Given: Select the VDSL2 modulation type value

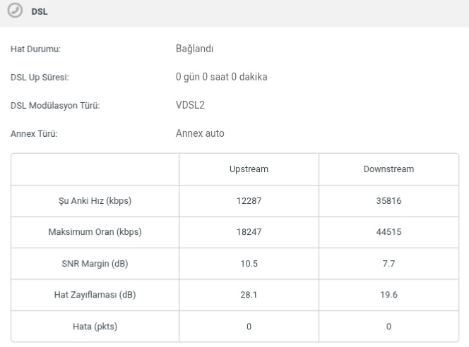Looking at the screenshot, I should tap(190, 105).
